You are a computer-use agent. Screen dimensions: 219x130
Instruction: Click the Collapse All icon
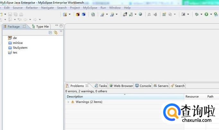coord(50,33)
